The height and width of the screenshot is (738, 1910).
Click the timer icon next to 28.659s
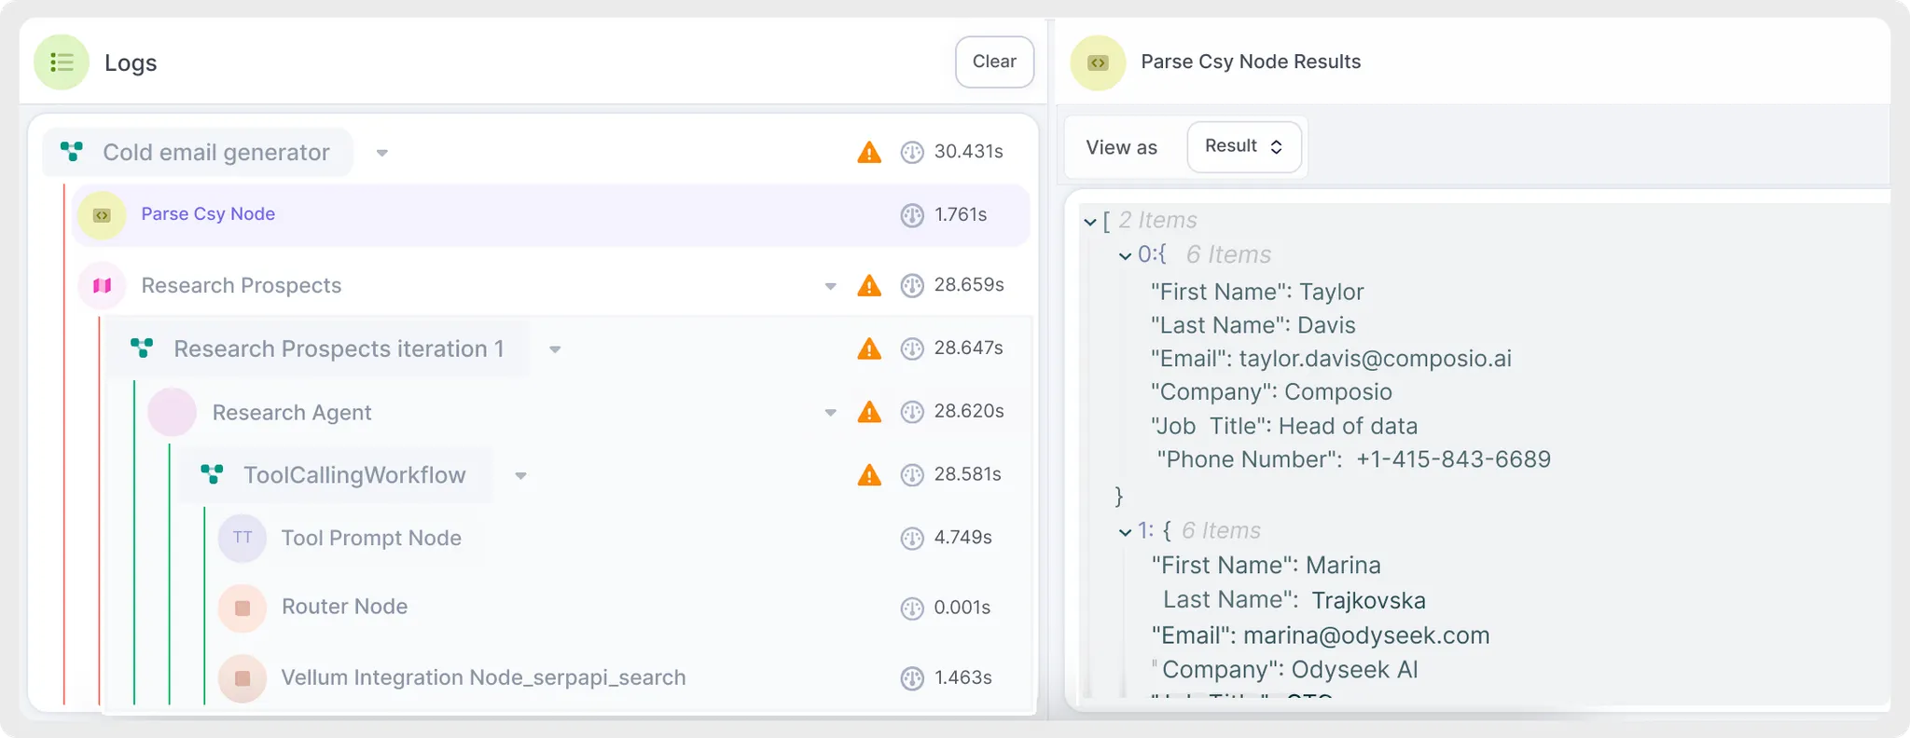912,285
